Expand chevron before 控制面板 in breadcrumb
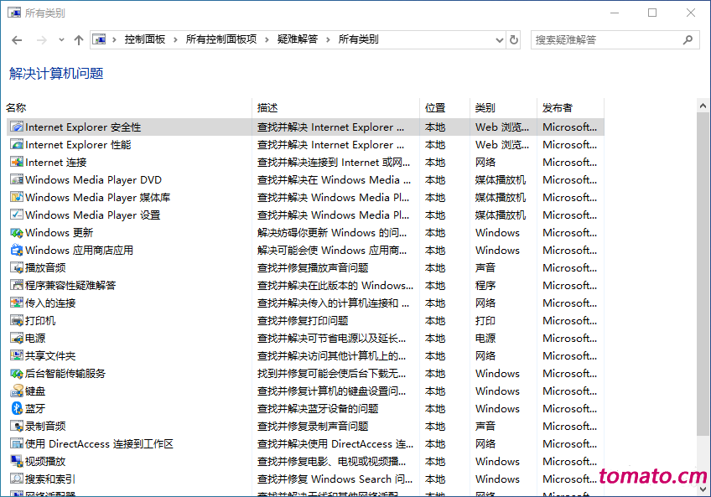This screenshot has width=711, height=497. point(114,40)
